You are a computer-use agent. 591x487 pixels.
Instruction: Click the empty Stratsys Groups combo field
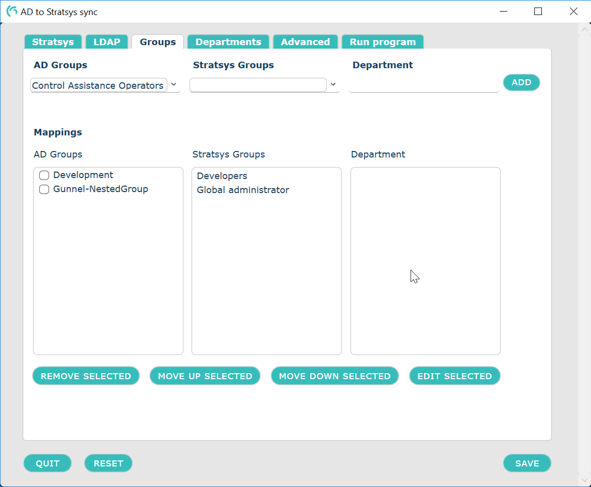pyautogui.click(x=258, y=85)
